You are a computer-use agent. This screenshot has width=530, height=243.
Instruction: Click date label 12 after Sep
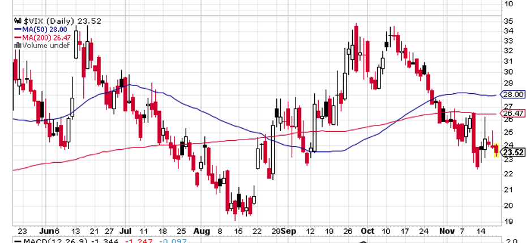[311, 232]
